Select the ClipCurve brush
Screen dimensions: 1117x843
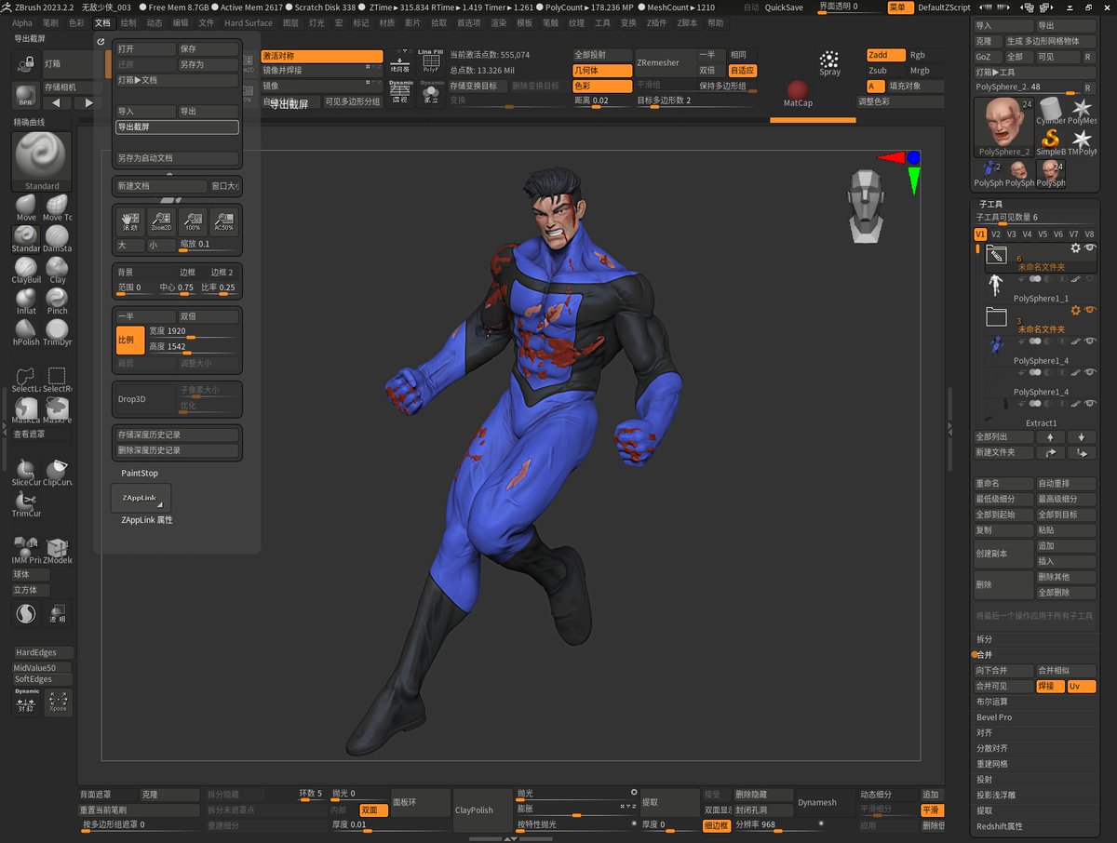(x=57, y=473)
